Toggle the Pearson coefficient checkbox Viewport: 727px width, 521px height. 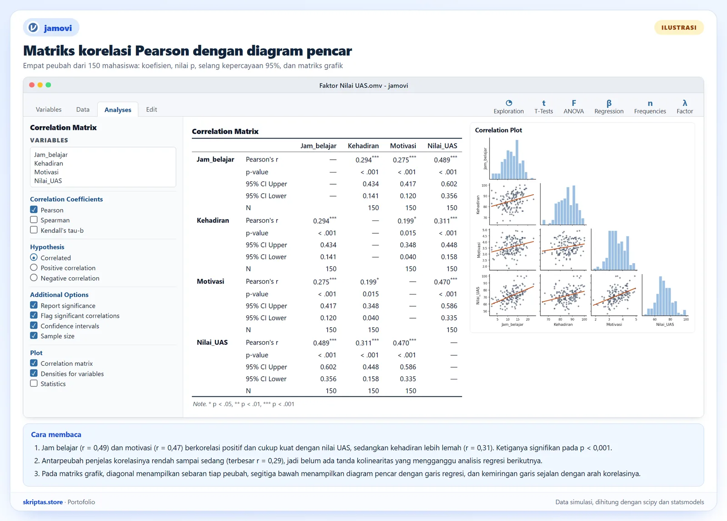point(34,210)
